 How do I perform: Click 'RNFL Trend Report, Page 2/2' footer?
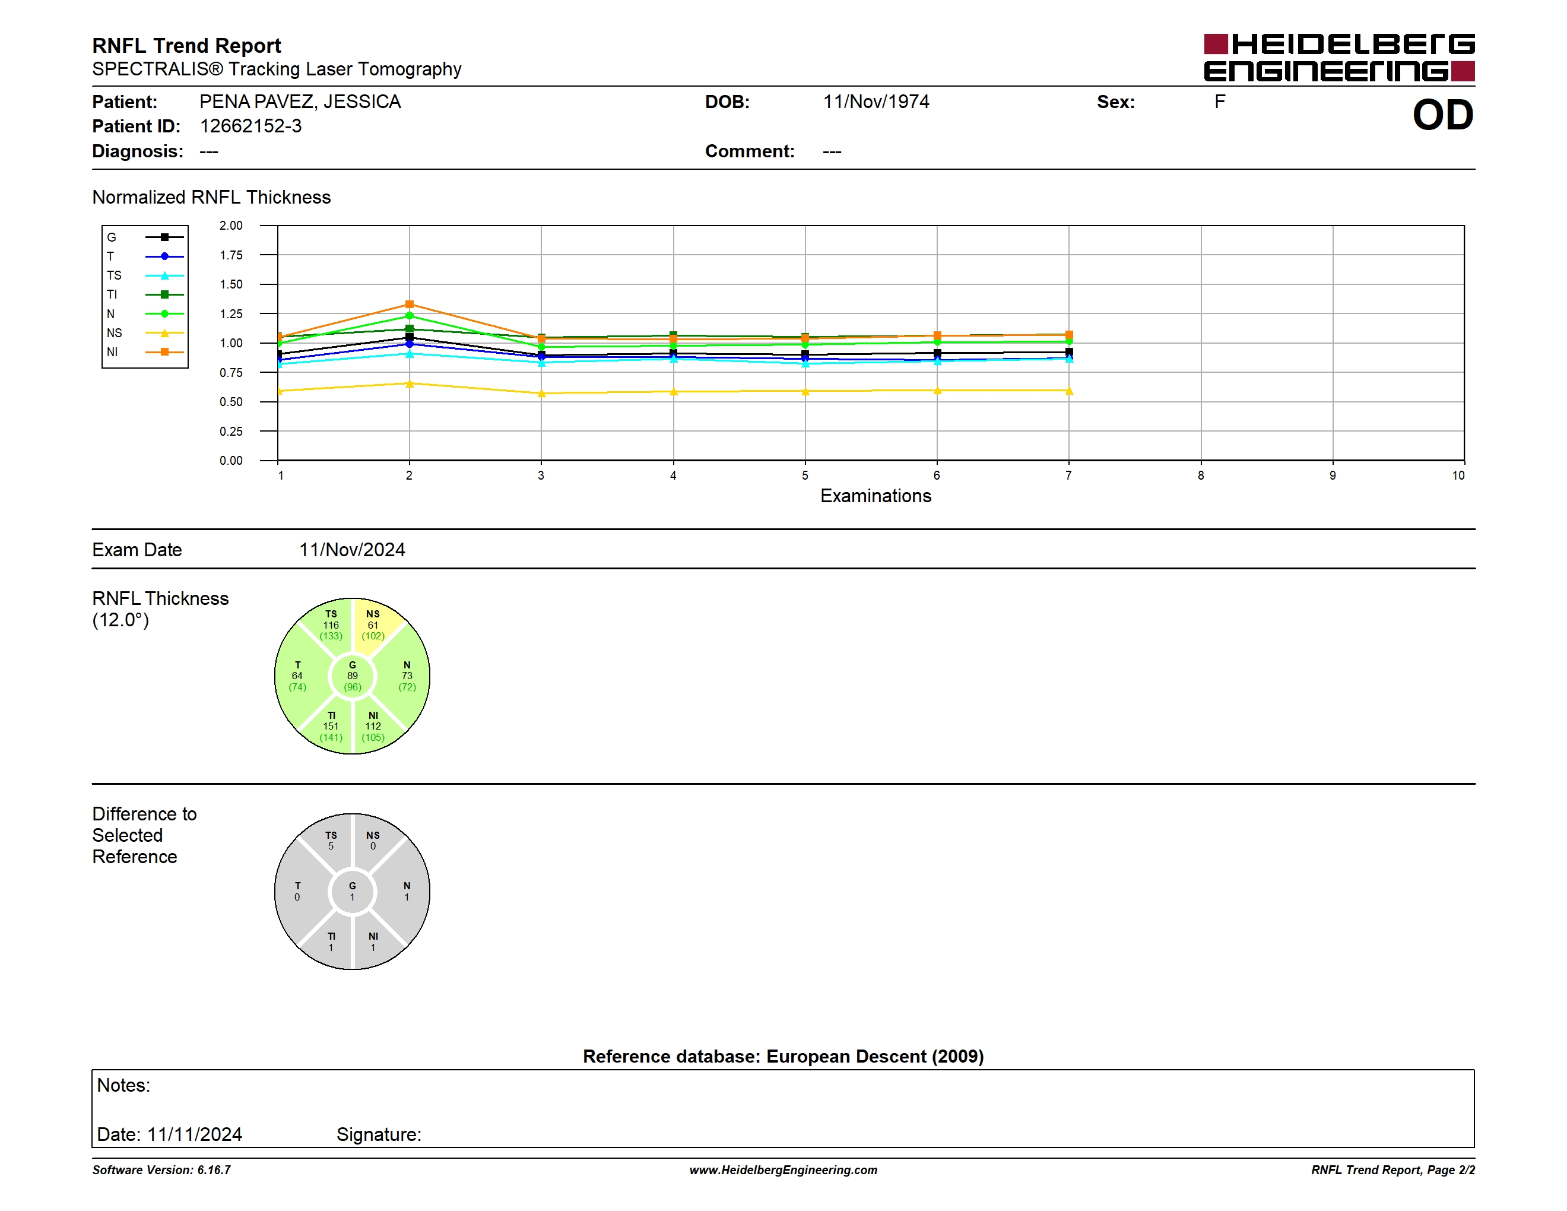click(1393, 1170)
